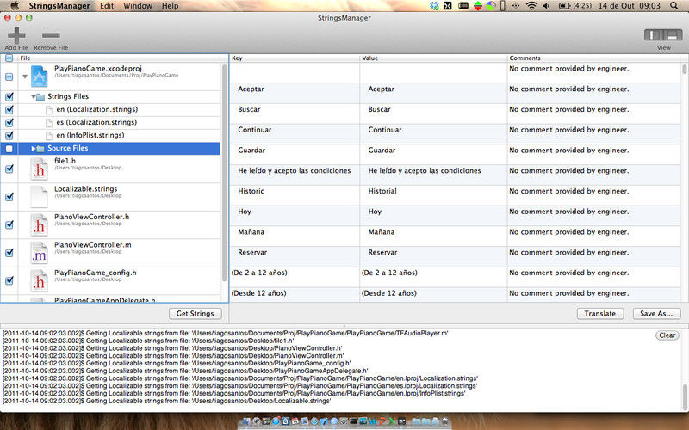The height and width of the screenshot is (430, 689).
Task: Click the battery status icon
Action: [564, 6]
